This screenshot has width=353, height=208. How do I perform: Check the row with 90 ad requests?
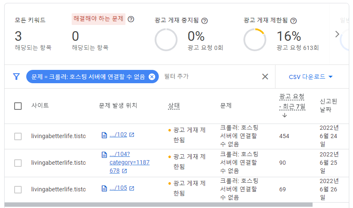coord(18,163)
